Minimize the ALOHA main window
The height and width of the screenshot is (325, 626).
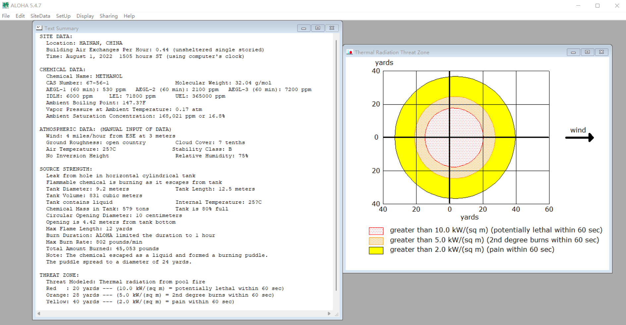pos(578,6)
